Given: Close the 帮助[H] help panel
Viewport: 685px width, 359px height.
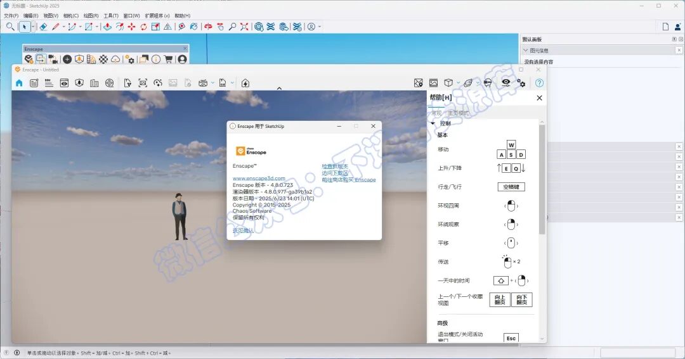Looking at the screenshot, I should coord(540,98).
